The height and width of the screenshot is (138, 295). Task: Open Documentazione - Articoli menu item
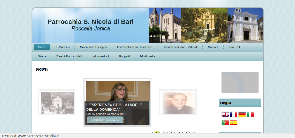tap(180, 47)
